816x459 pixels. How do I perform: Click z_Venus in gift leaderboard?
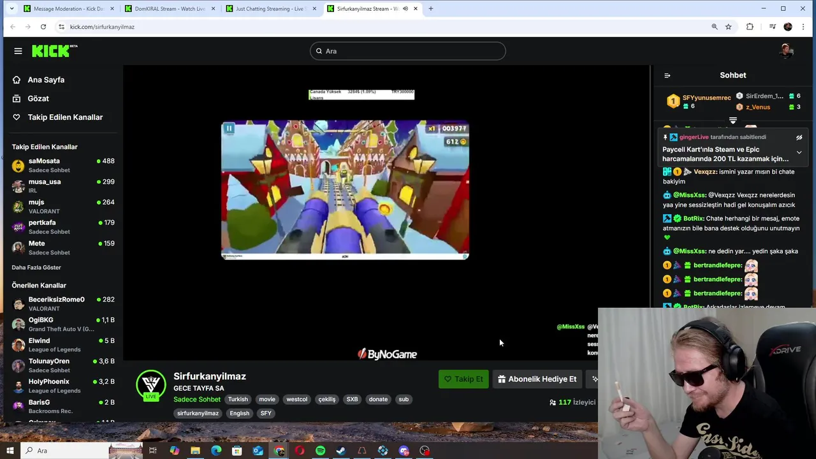coord(758,107)
